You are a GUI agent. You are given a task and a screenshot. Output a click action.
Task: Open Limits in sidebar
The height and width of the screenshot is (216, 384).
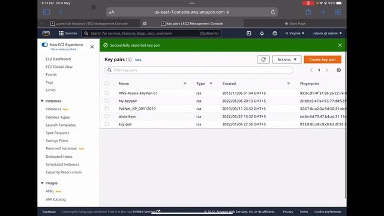pos(50,90)
